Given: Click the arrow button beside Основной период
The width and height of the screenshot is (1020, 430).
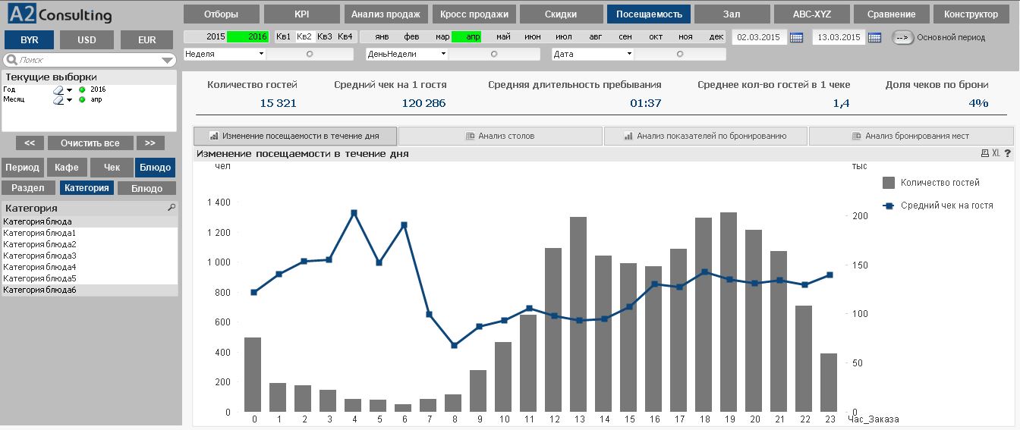Looking at the screenshot, I should (x=902, y=37).
